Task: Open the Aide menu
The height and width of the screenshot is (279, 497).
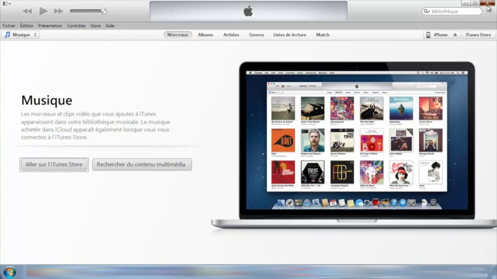Action: (x=110, y=26)
